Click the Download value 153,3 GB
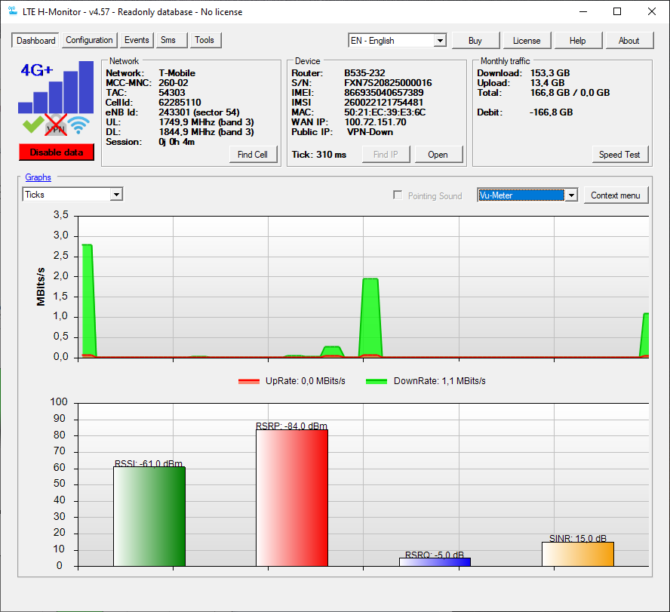The width and height of the screenshot is (670, 612). 550,73
